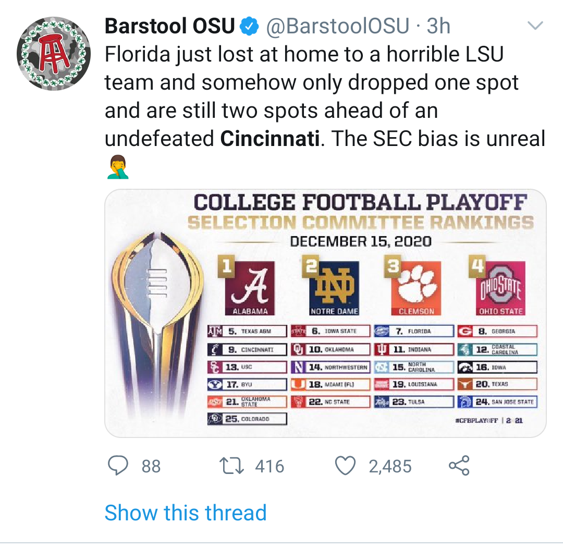Expand the tweet options chevron
The height and width of the screenshot is (548, 563).
point(535,26)
